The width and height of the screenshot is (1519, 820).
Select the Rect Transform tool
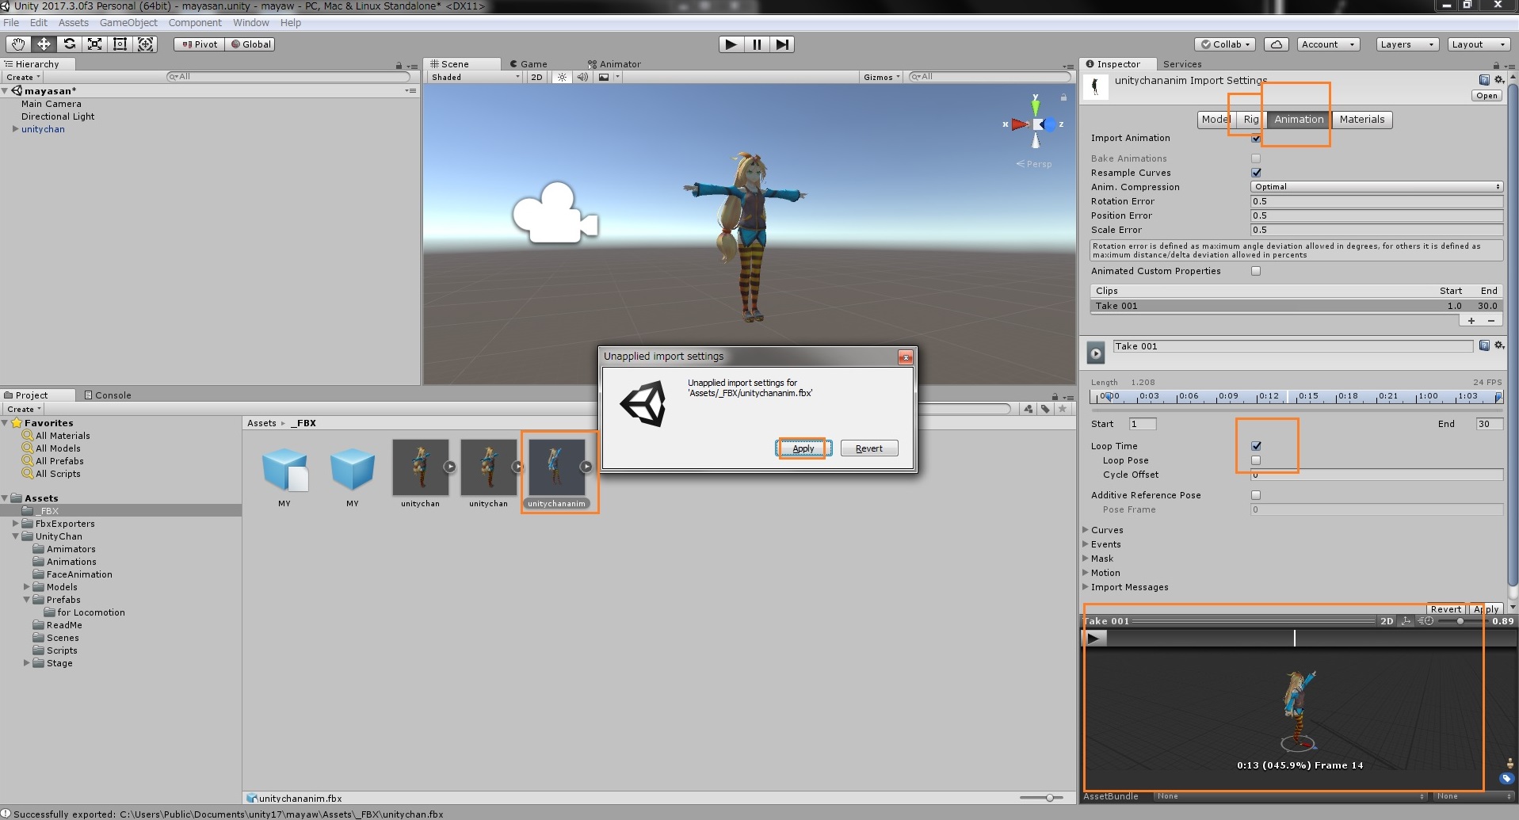120,44
